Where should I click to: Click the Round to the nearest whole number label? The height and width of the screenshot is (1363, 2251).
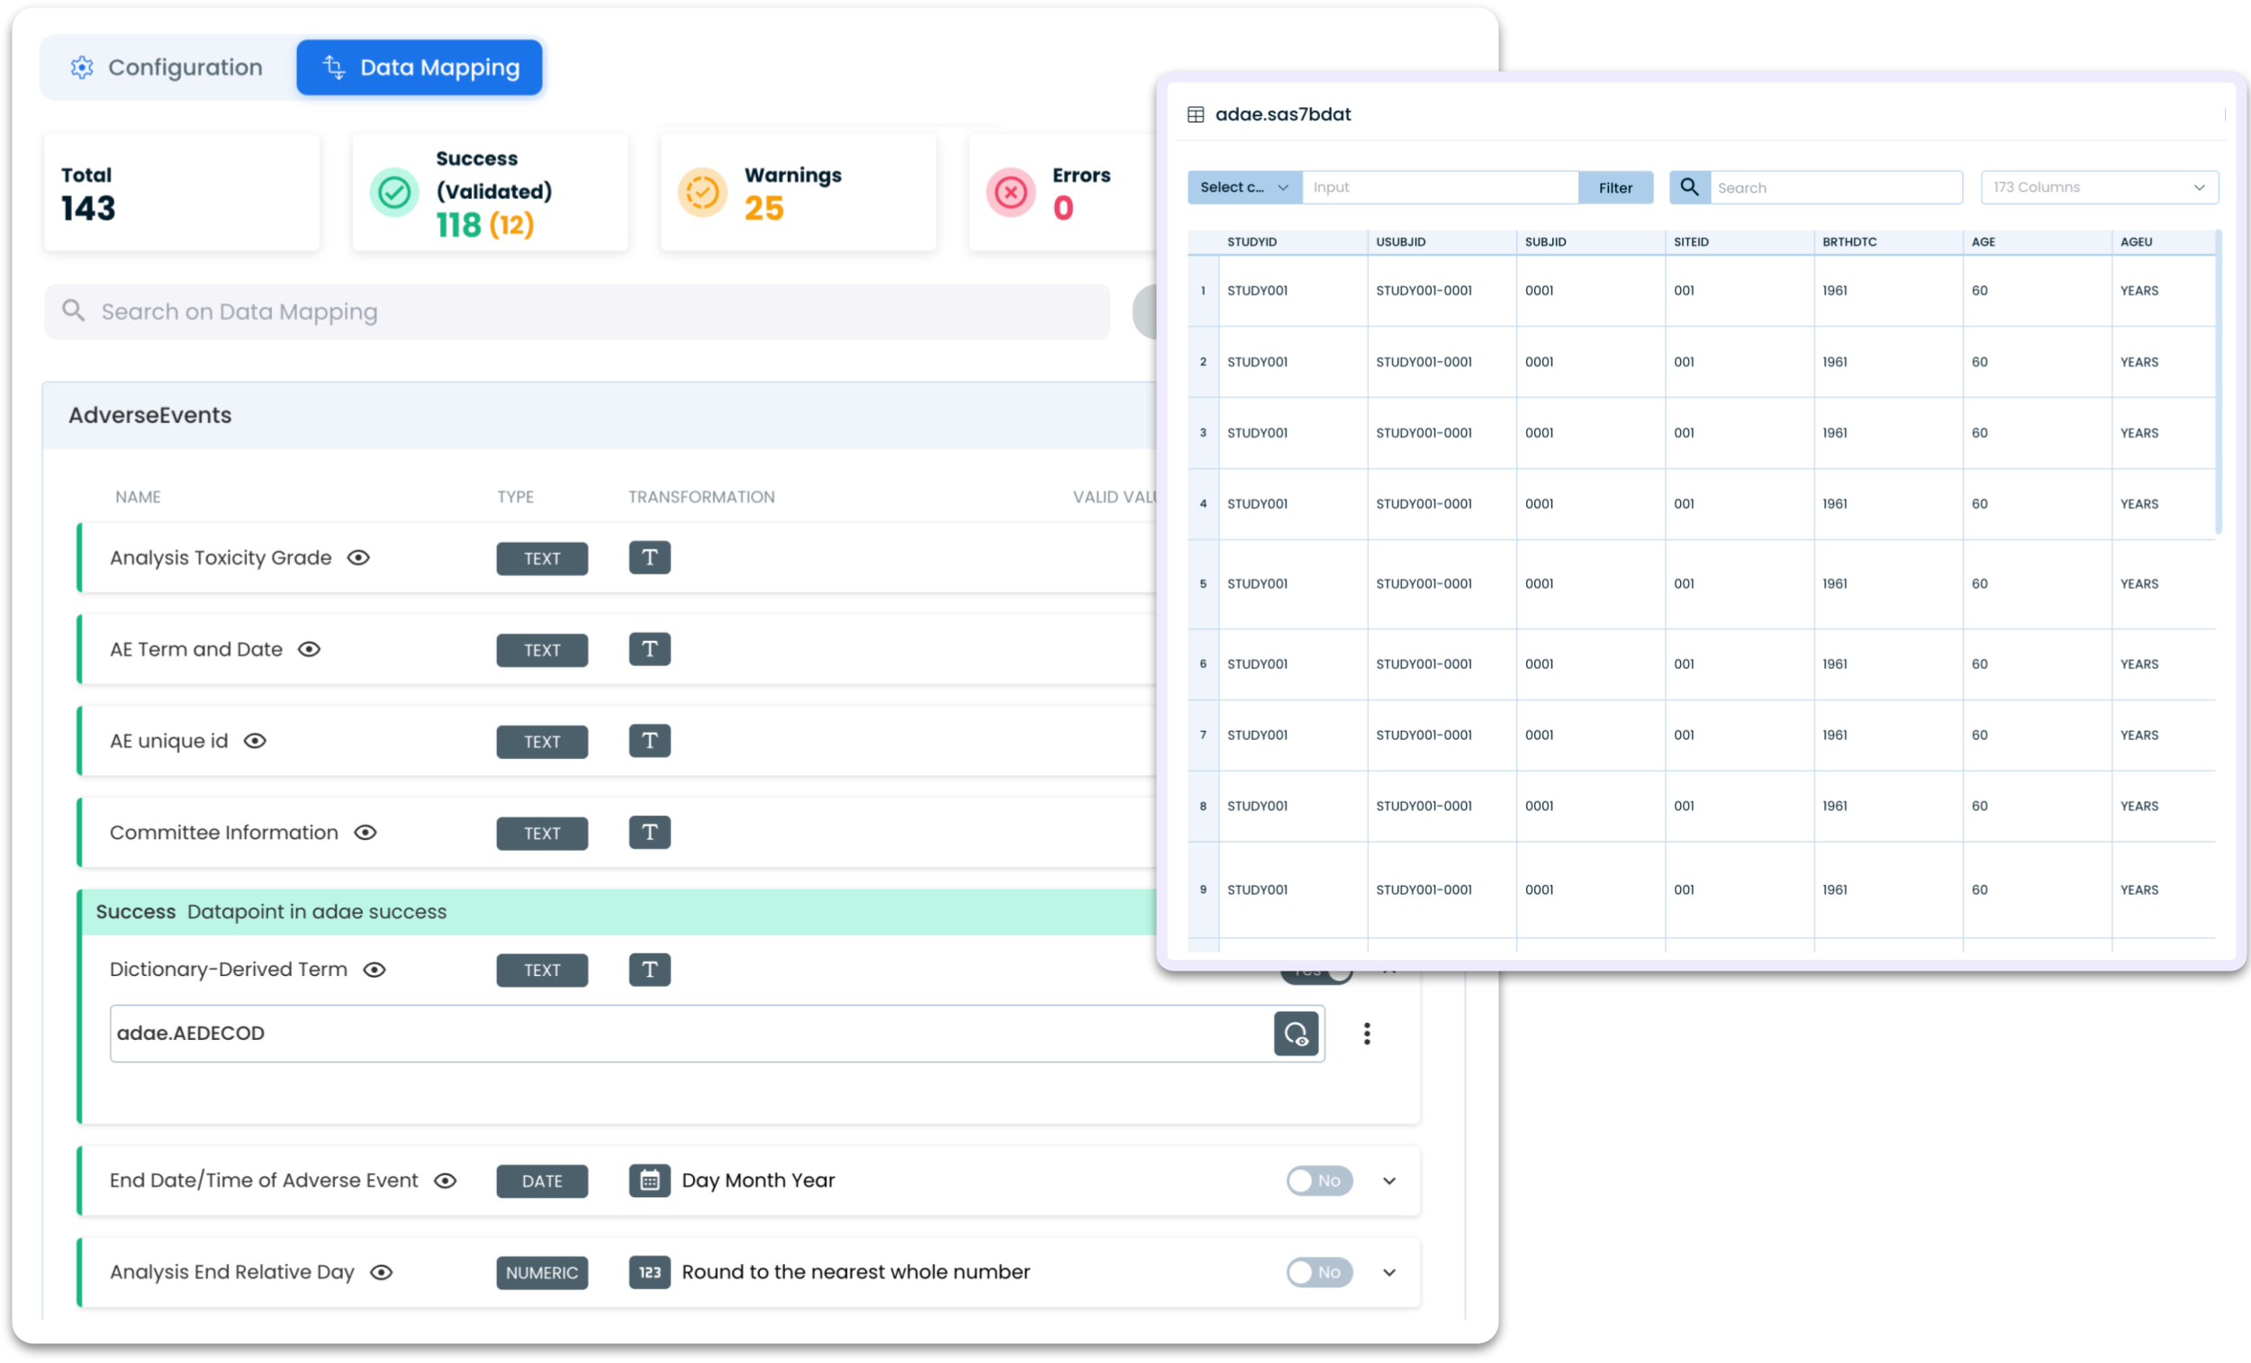tap(855, 1272)
